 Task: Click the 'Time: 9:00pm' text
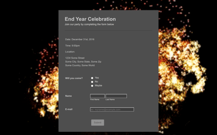point(72,45)
